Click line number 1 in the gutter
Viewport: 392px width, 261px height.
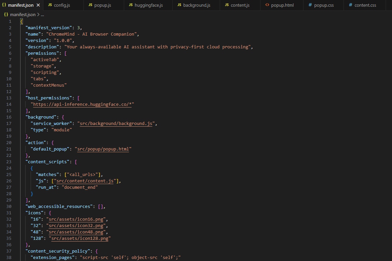[x=10, y=21]
